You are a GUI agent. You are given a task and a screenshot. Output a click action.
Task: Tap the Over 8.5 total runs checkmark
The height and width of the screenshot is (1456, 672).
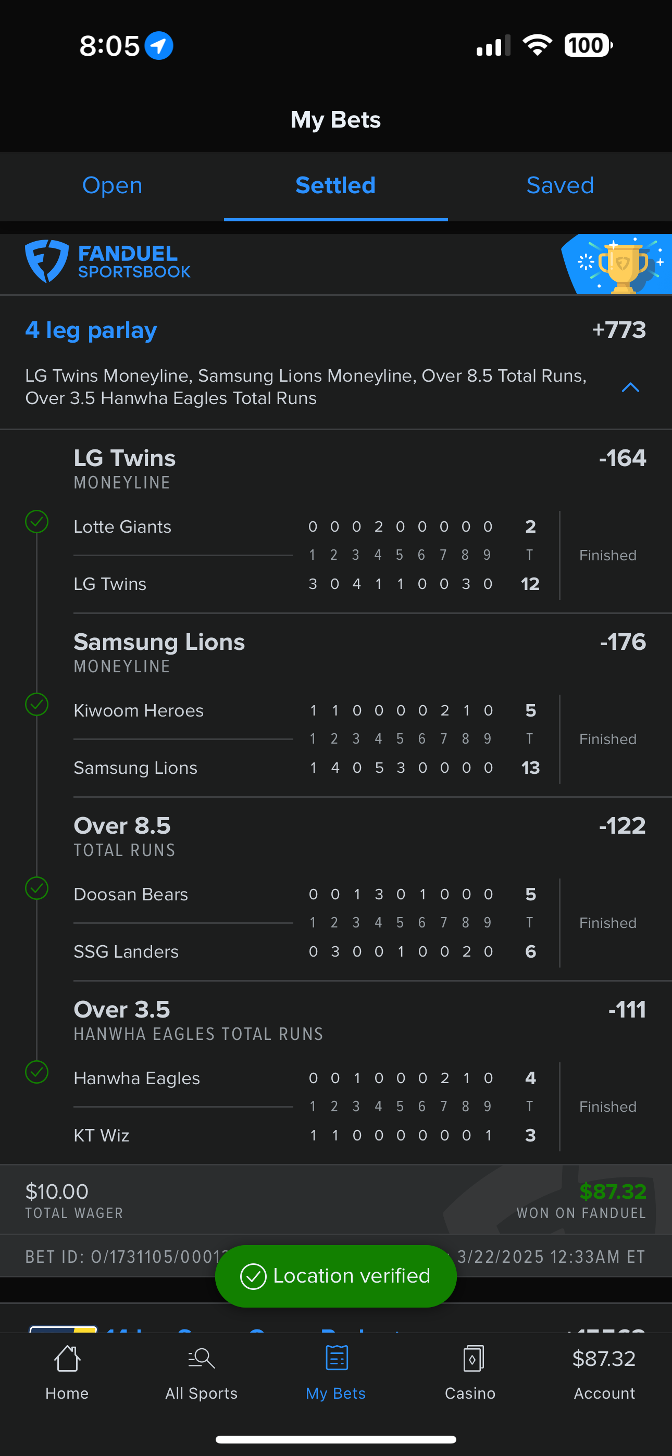(x=37, y=888)
